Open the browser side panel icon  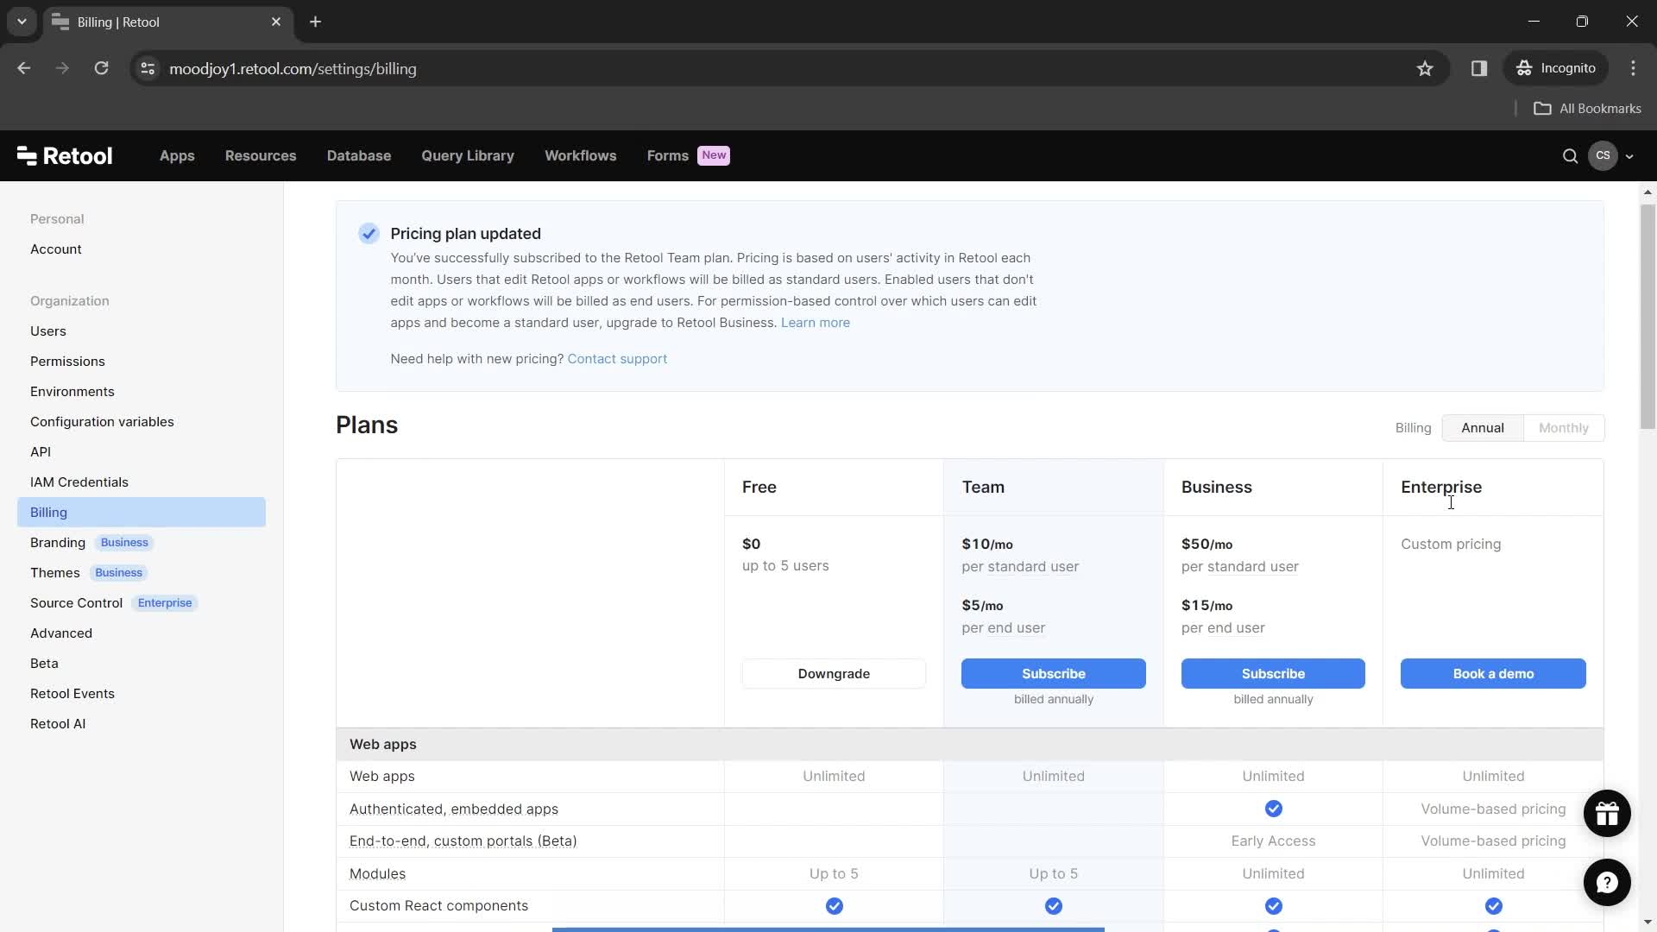click(1479, 68)
